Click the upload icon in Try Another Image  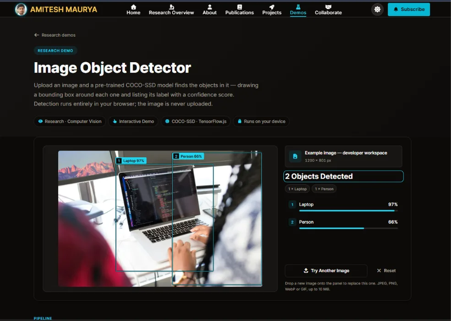(x=306, y=270)
